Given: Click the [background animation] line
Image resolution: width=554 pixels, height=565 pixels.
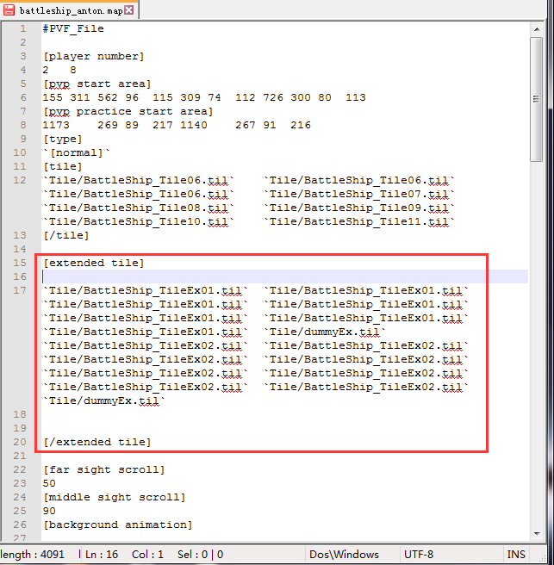Looking at the screenshot, I should click(x=117, y=525).
